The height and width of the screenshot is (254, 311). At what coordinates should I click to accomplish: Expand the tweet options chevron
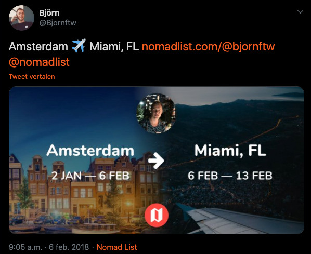300,12
